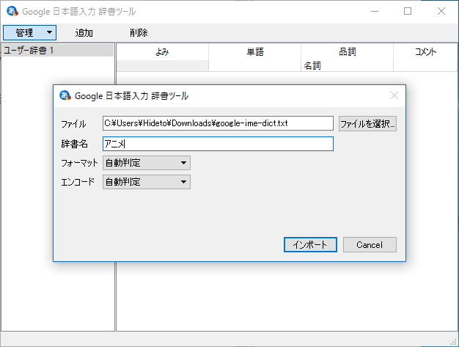Click the コメント column header
Viewport: 459px width, 347px height.
pos(425,52)
